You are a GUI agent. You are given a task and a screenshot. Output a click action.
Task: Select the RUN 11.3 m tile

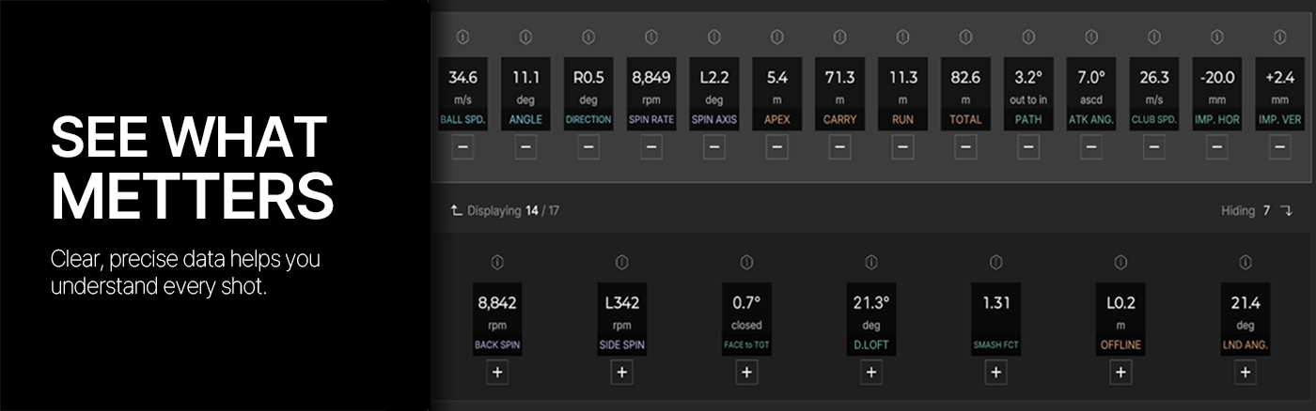click(902, 95)
